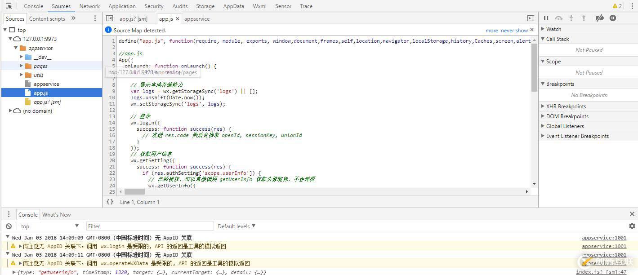Open the Storage tab

(x=205, y=6)
